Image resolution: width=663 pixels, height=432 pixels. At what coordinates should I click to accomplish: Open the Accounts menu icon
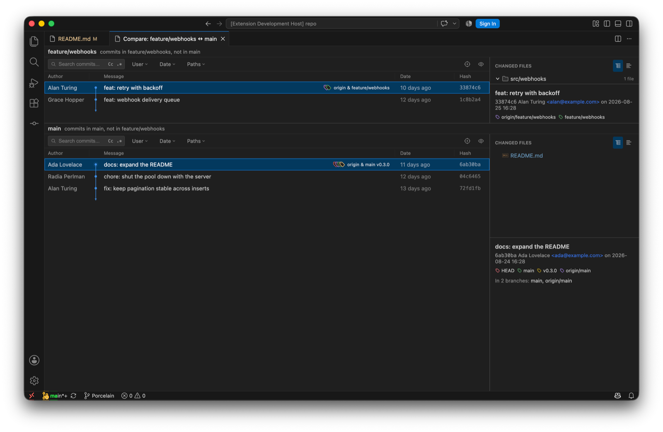tap(34, 360)
